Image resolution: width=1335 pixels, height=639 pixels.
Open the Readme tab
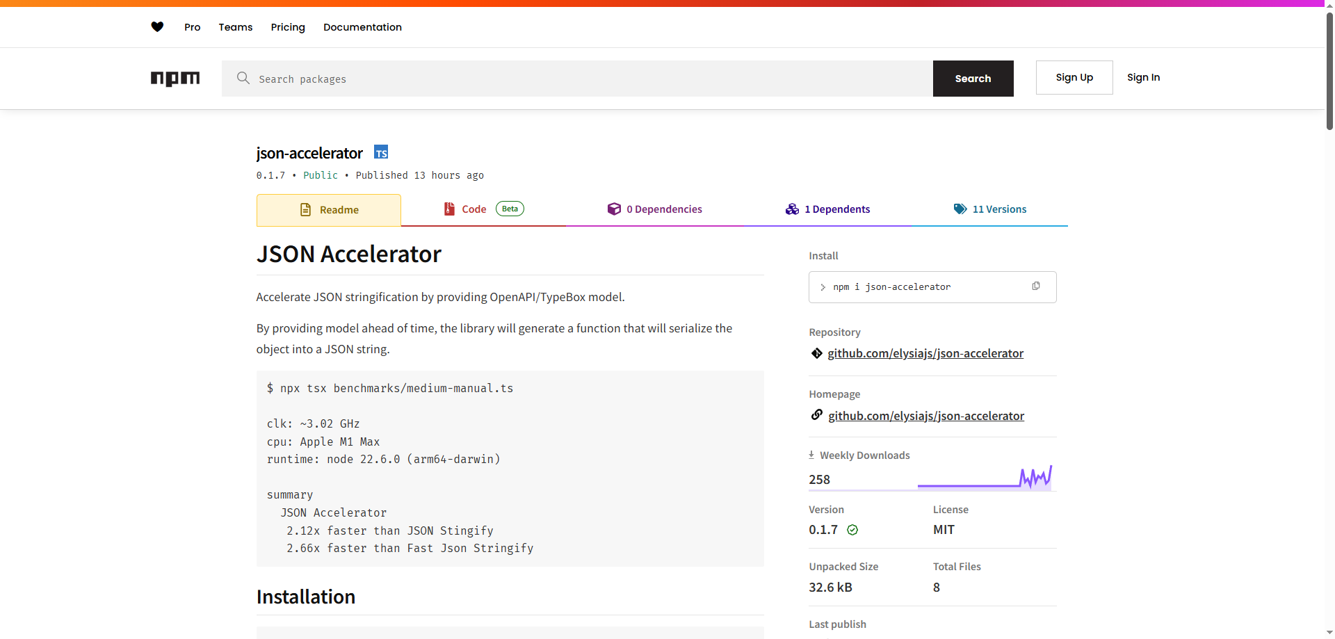click(329, 210)
